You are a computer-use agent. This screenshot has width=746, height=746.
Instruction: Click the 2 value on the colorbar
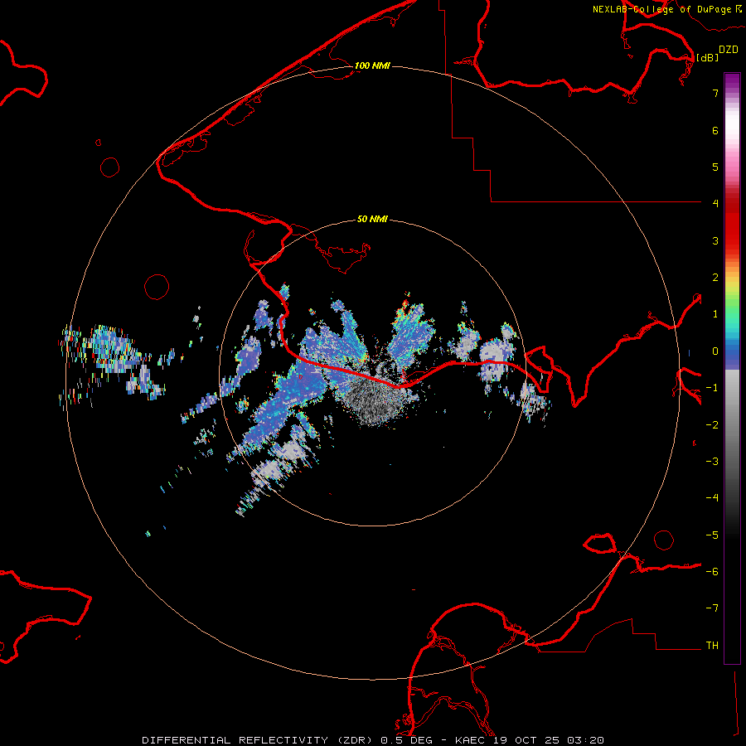click(715, 278)
